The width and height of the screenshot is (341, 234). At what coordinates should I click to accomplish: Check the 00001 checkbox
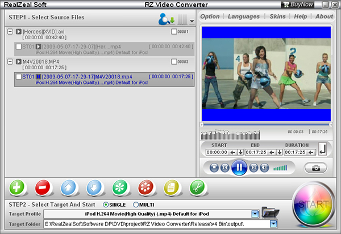pyautogui.click(x=174, y=32)
